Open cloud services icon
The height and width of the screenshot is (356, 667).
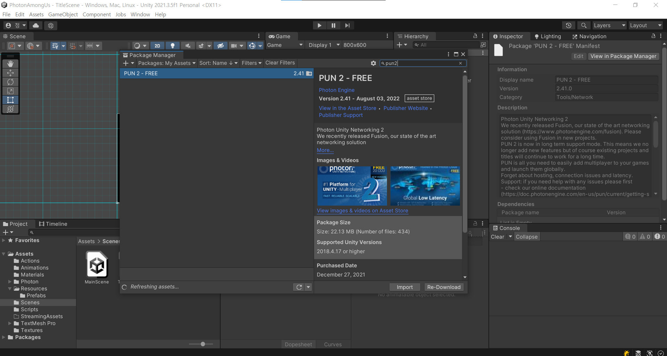tap(36, 25)
